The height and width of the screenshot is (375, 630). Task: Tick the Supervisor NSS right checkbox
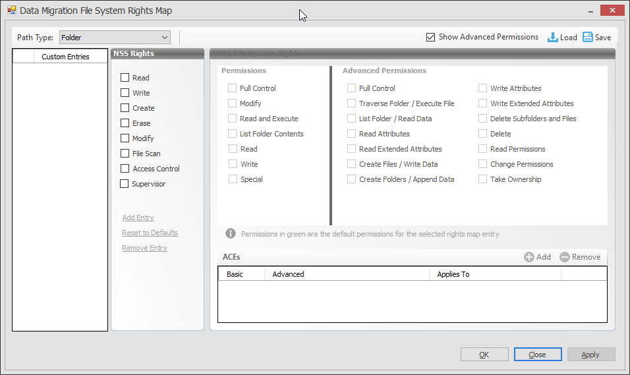125,184
